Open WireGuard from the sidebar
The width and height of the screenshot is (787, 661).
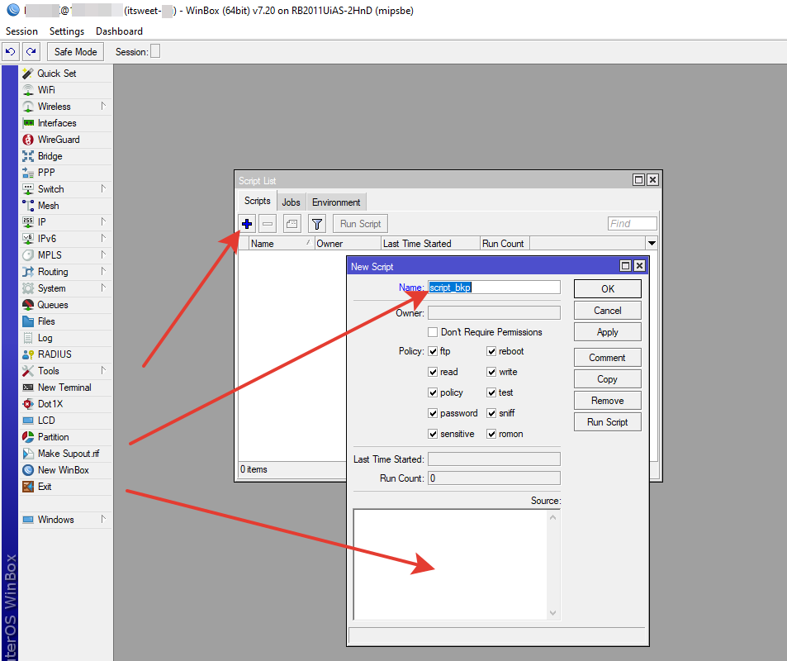pos(58,140)
